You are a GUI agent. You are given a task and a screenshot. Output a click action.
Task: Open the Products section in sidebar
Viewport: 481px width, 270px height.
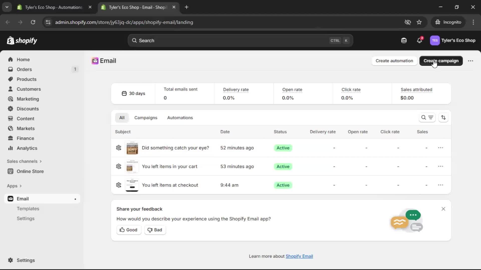26,79
